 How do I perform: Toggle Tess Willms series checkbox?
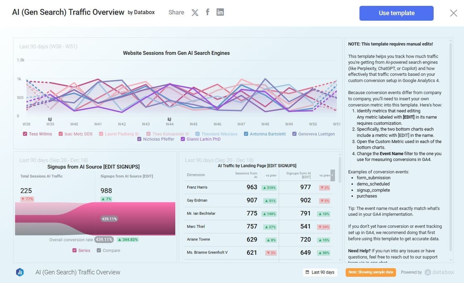[x=25, y=134]
